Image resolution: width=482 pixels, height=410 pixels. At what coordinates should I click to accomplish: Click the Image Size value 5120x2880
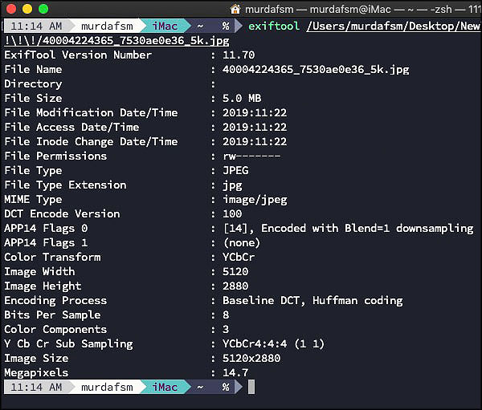[x=251, y=358]
